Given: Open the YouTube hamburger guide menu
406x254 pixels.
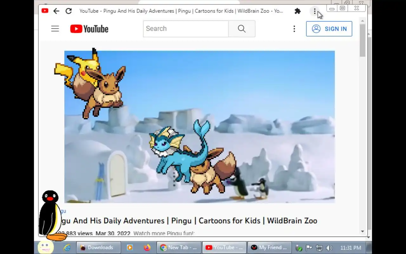Looking at the screenshot, I should [x=55, y=29].
